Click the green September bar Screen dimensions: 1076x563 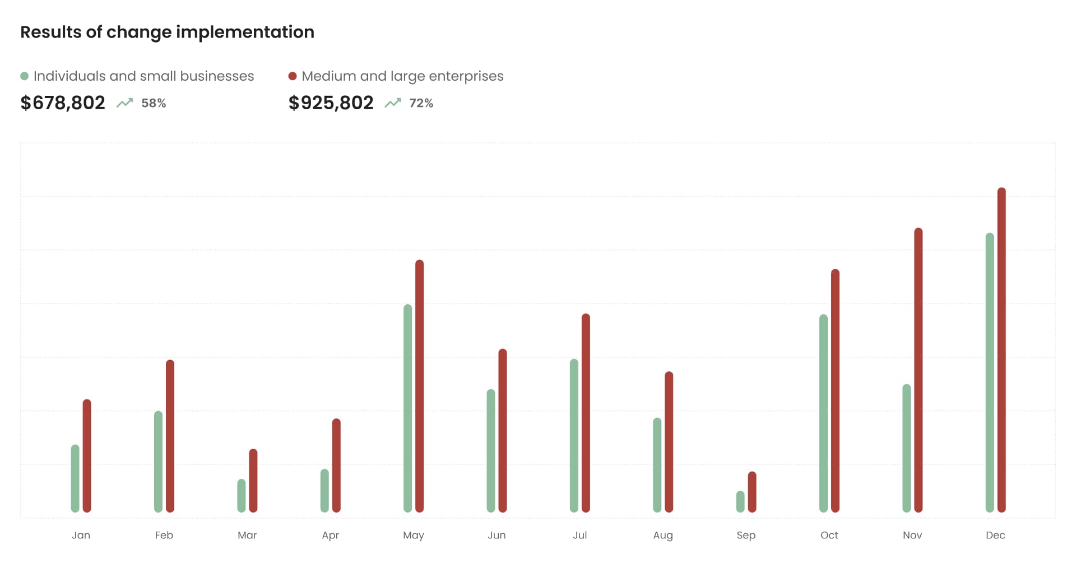[740, 501]
